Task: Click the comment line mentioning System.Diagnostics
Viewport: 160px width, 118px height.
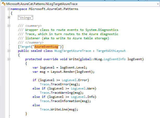Action: click(x=68, y=30)
